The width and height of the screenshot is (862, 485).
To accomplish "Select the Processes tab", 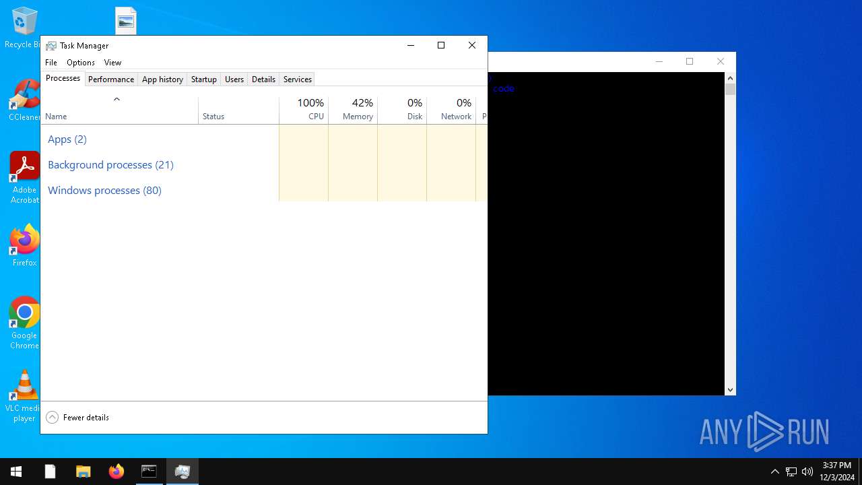I will point(63,78).
